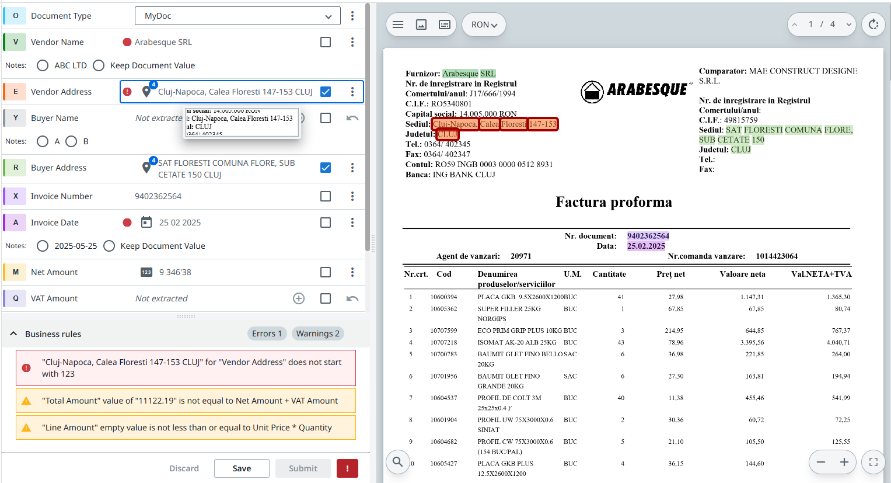Open the MyDoc document type dropdown
The image size is (891, 483).
[x=237, y=16]
